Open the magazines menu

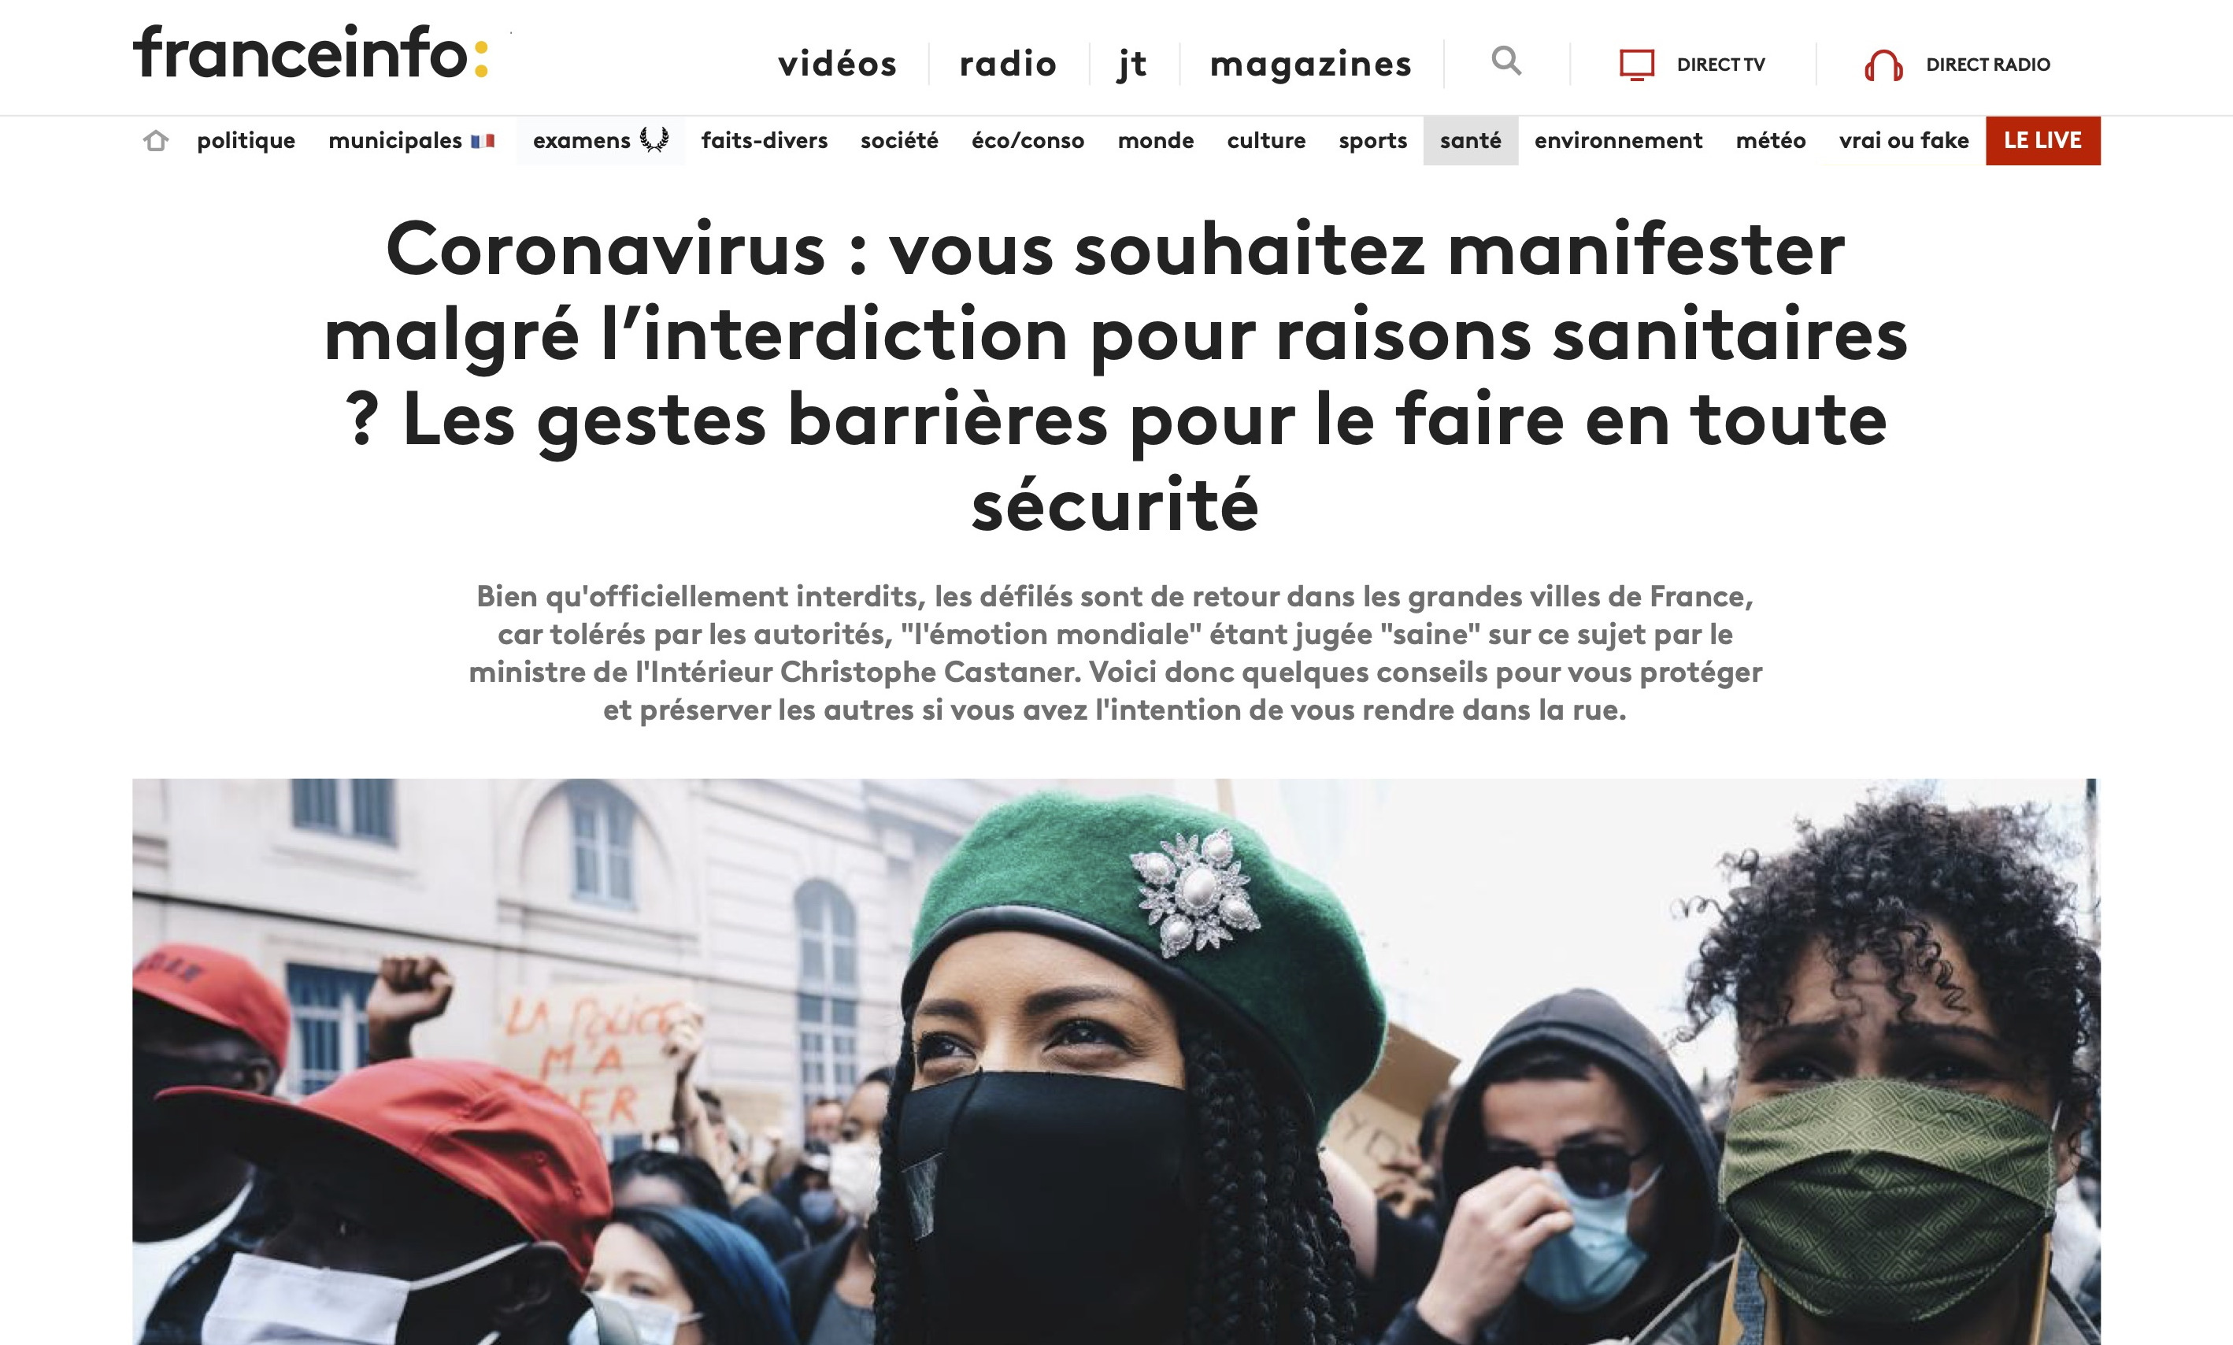(1310, 64)
